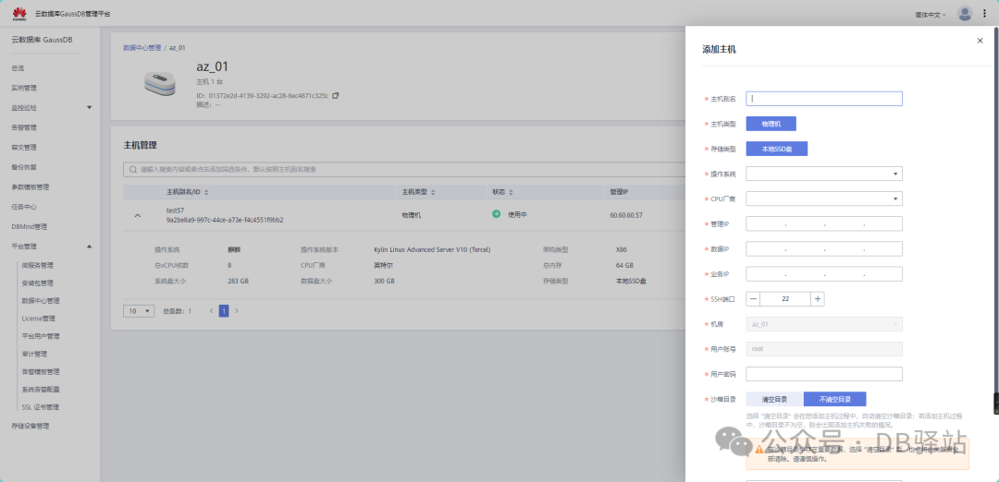Open 审计管理 submenu item
The height and width of the screenshot is (482, 999).
[x=34, y=355]
